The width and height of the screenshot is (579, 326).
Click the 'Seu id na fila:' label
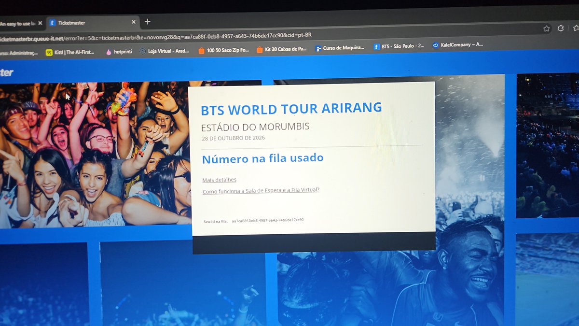pyautogui.click(x=216, y=222)
